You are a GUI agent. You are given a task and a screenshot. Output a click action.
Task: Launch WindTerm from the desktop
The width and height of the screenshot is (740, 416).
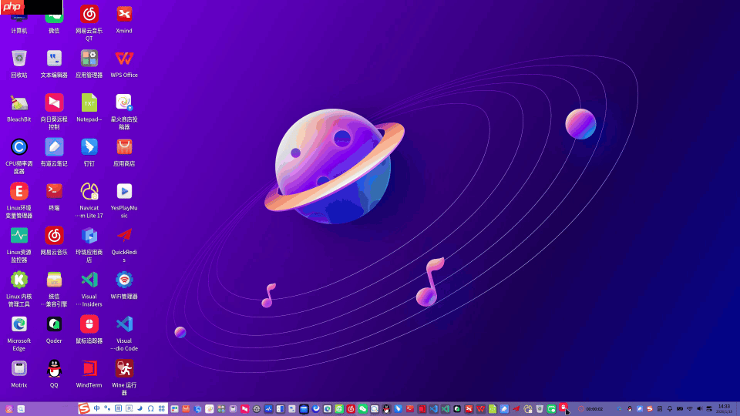click(89, 368)
